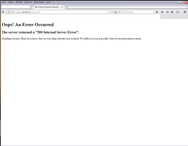
Task: Expand the URL history dropdown arrow
Action: 108,12
